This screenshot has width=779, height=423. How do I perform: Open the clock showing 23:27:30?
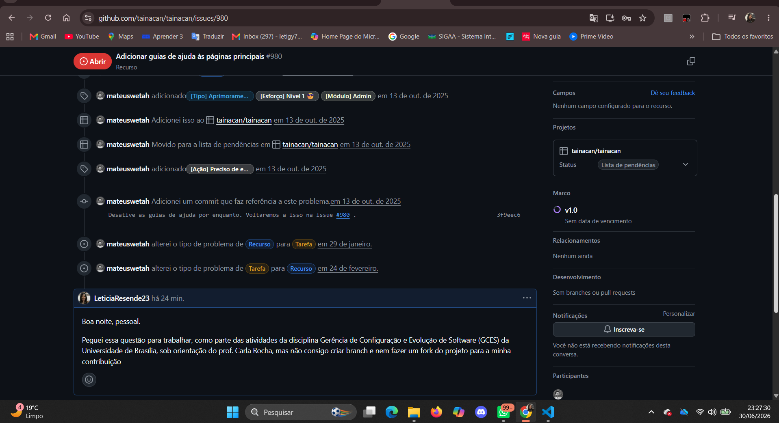[755, 412]
